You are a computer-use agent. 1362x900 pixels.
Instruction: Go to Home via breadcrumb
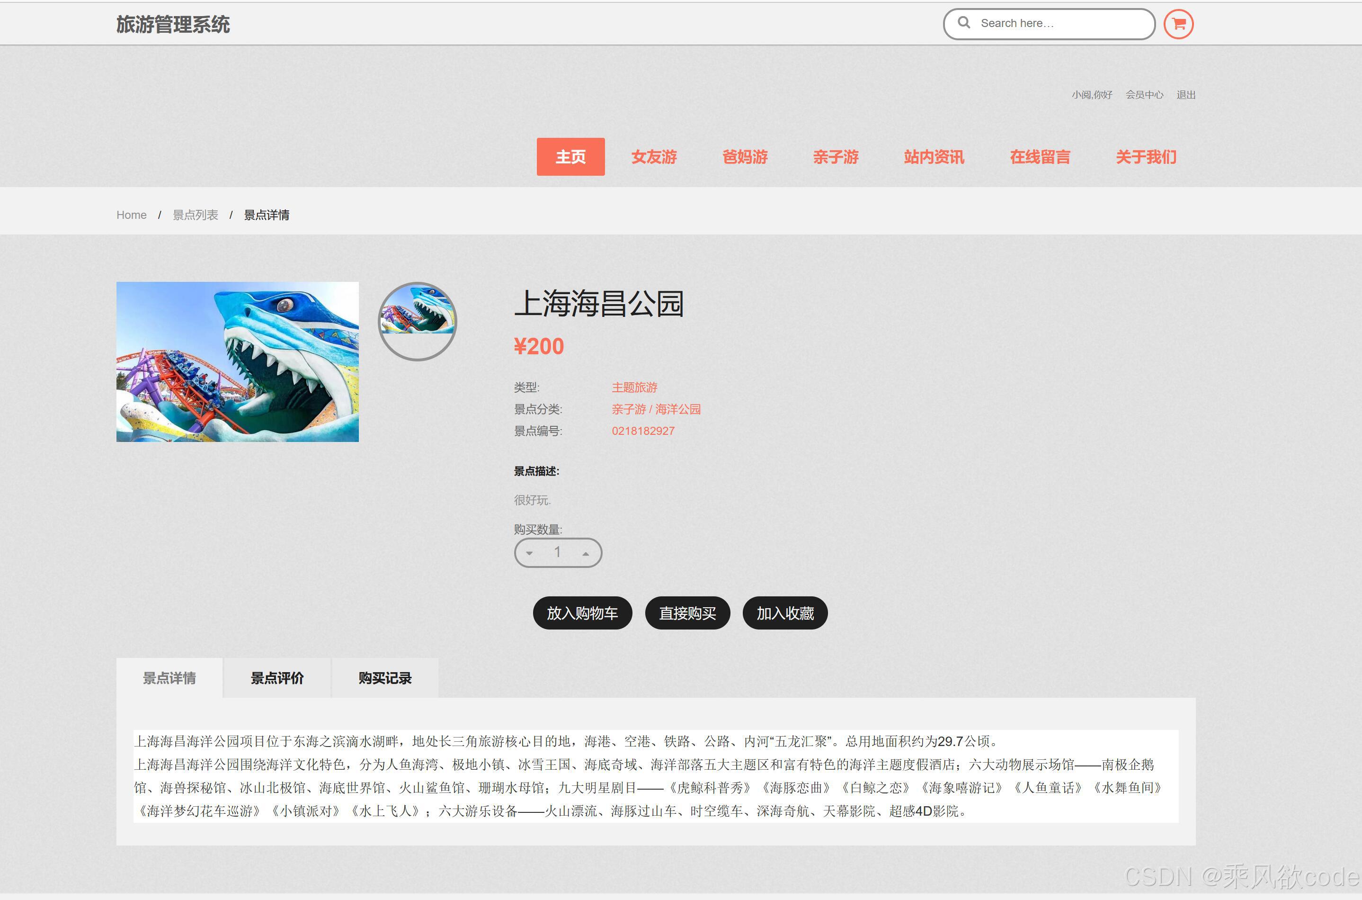(131, 214)
